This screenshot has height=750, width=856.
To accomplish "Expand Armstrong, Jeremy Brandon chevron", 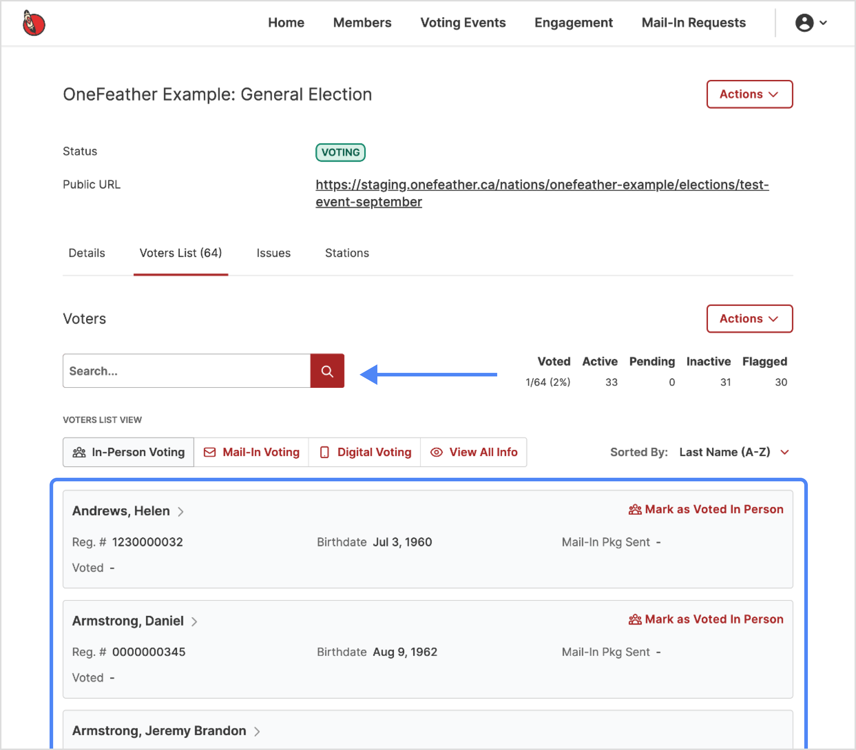I will pyautogui.click(x=257, y=731).
